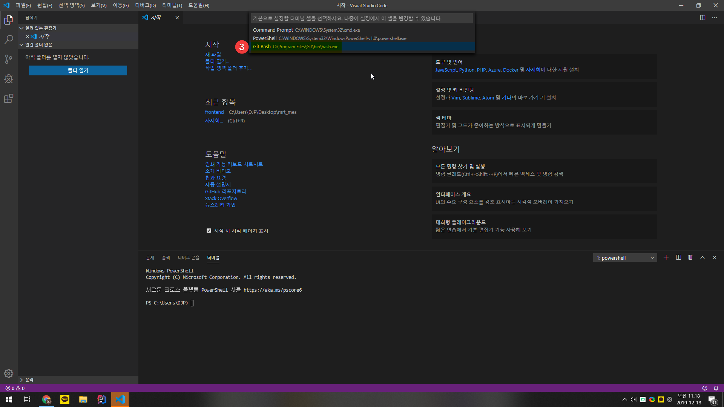Maximize terminal panel with up chevron

point(703,257)
